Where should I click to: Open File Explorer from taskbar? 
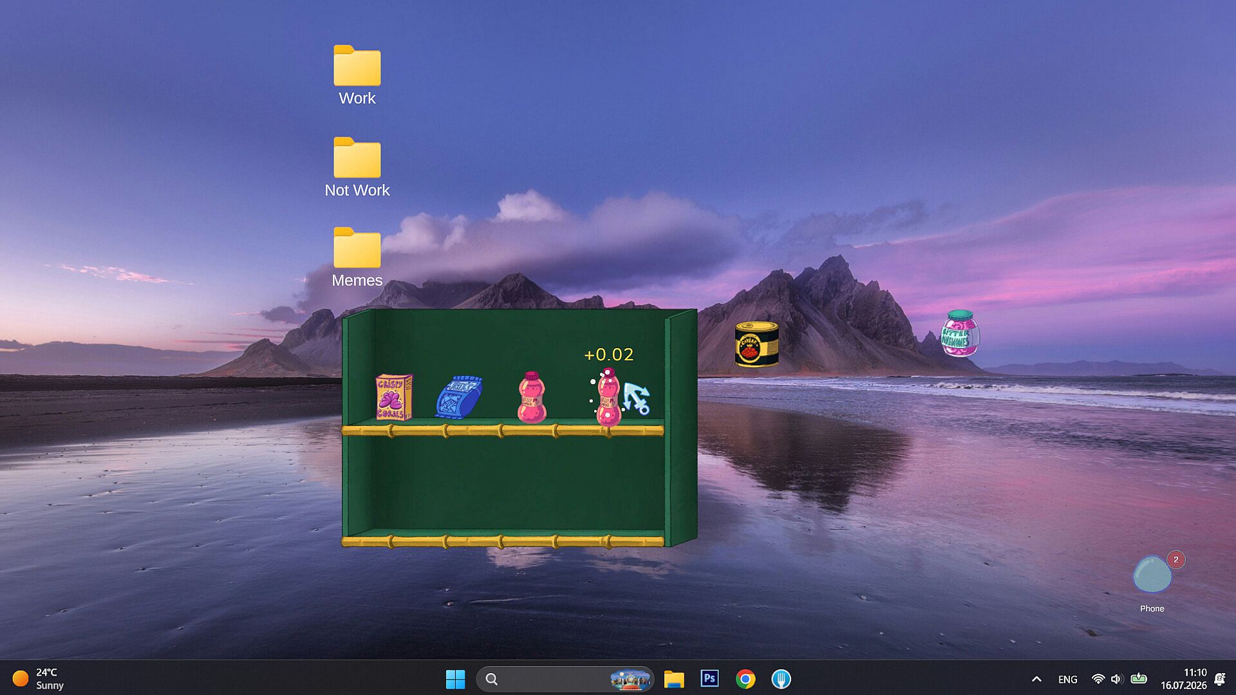click(x=674, y=679)
